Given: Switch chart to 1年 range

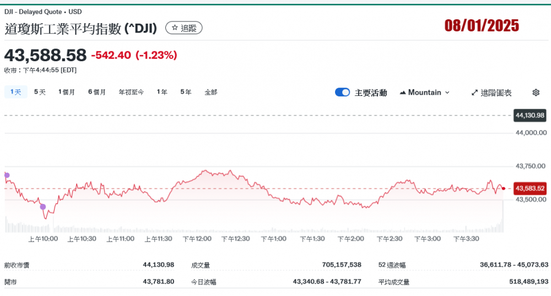Looking at the screenshot, I should pyautogui.click(x=162, y=92).
